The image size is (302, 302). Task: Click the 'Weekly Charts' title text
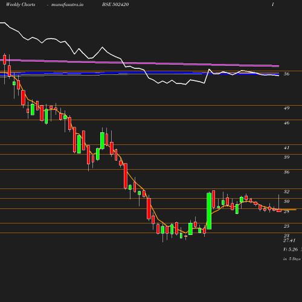click(21, 4)
